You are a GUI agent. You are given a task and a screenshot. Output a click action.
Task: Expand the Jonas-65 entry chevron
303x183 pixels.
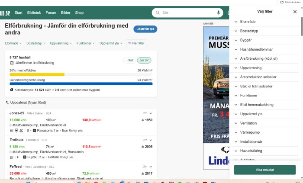coord(151,113)
